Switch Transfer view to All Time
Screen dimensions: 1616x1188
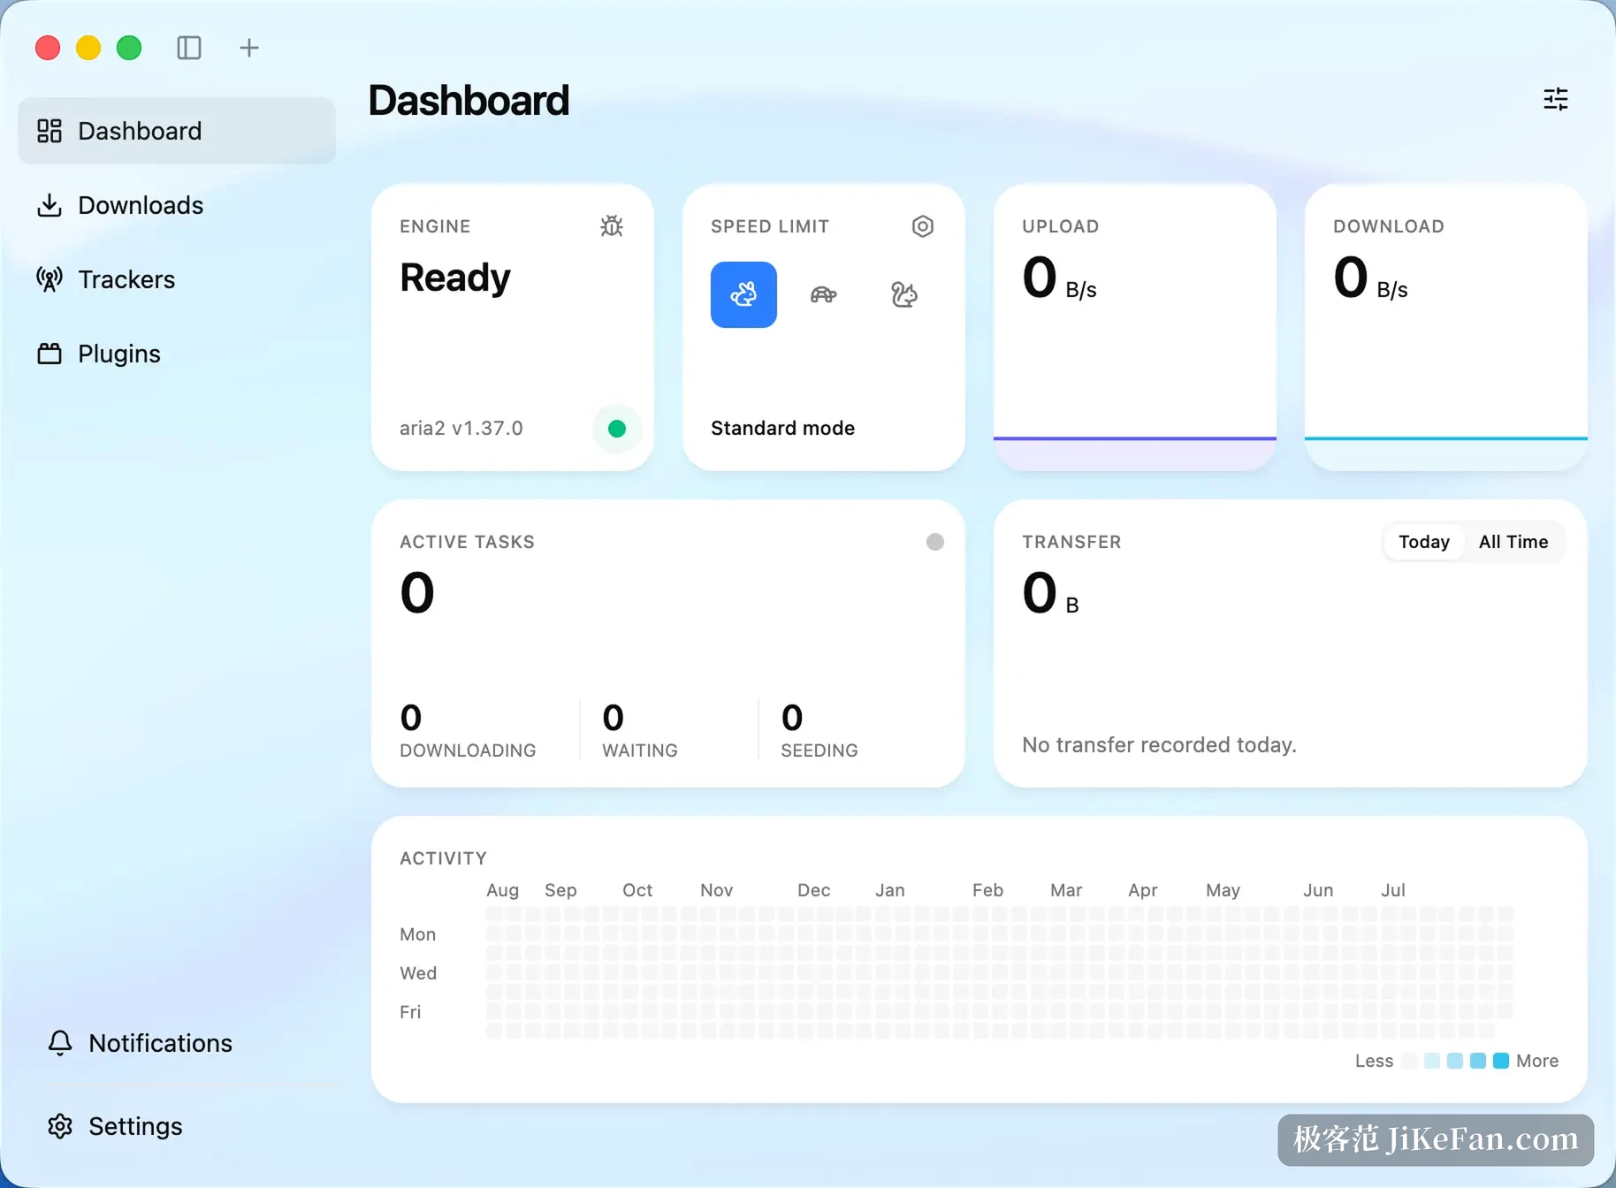pyautogui.click(x=1513, y=542)
